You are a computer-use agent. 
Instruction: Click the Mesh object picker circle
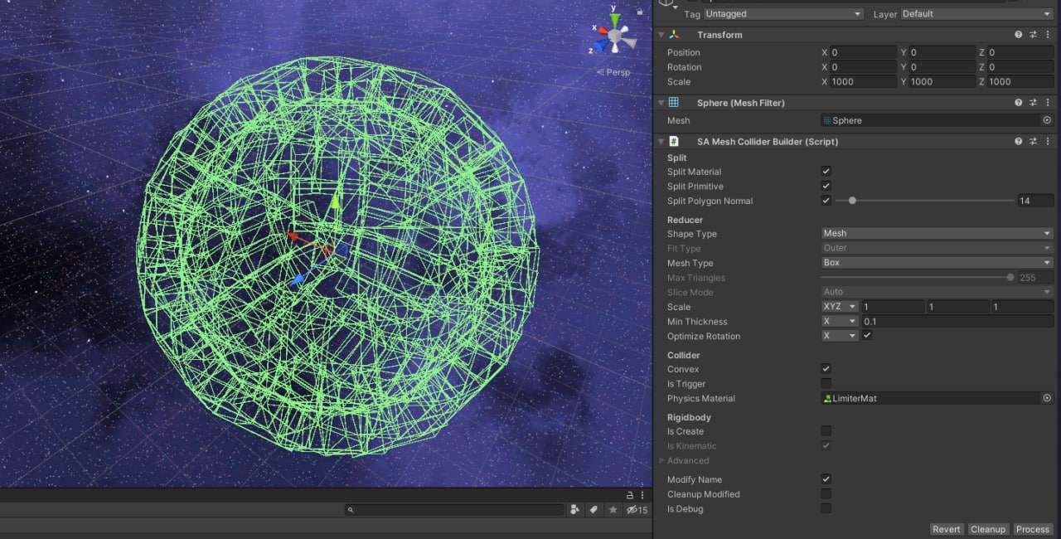pos(1047,120)
